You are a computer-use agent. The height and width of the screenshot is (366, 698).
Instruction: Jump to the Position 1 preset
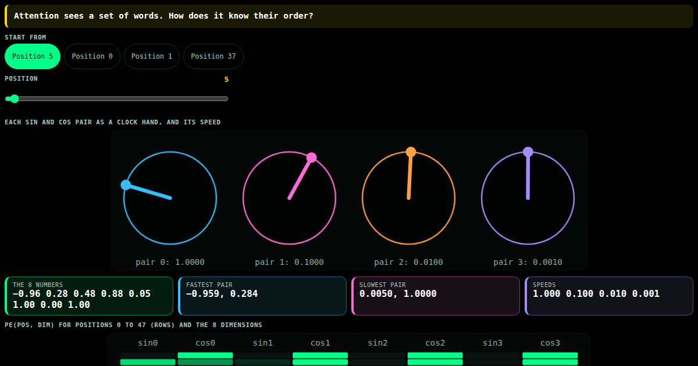click(x=152, y=56)
